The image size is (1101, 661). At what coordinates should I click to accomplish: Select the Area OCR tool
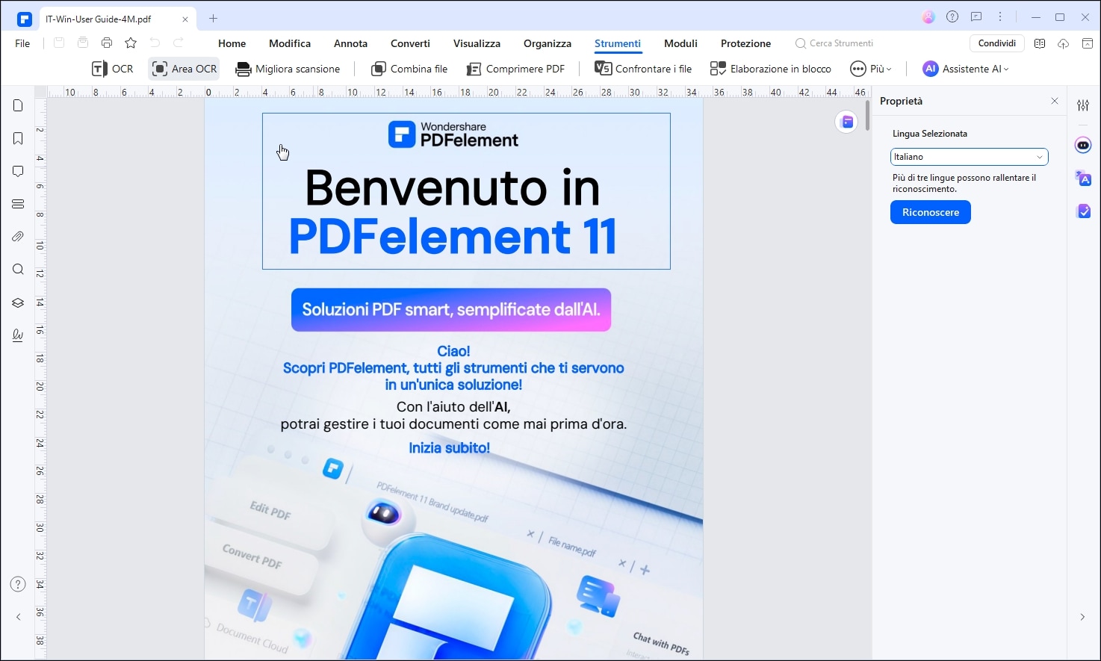click(184, 69)
